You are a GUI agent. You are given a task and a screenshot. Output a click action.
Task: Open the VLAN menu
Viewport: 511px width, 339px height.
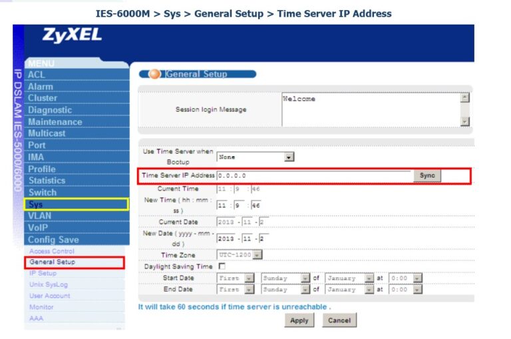coord(77,216)
